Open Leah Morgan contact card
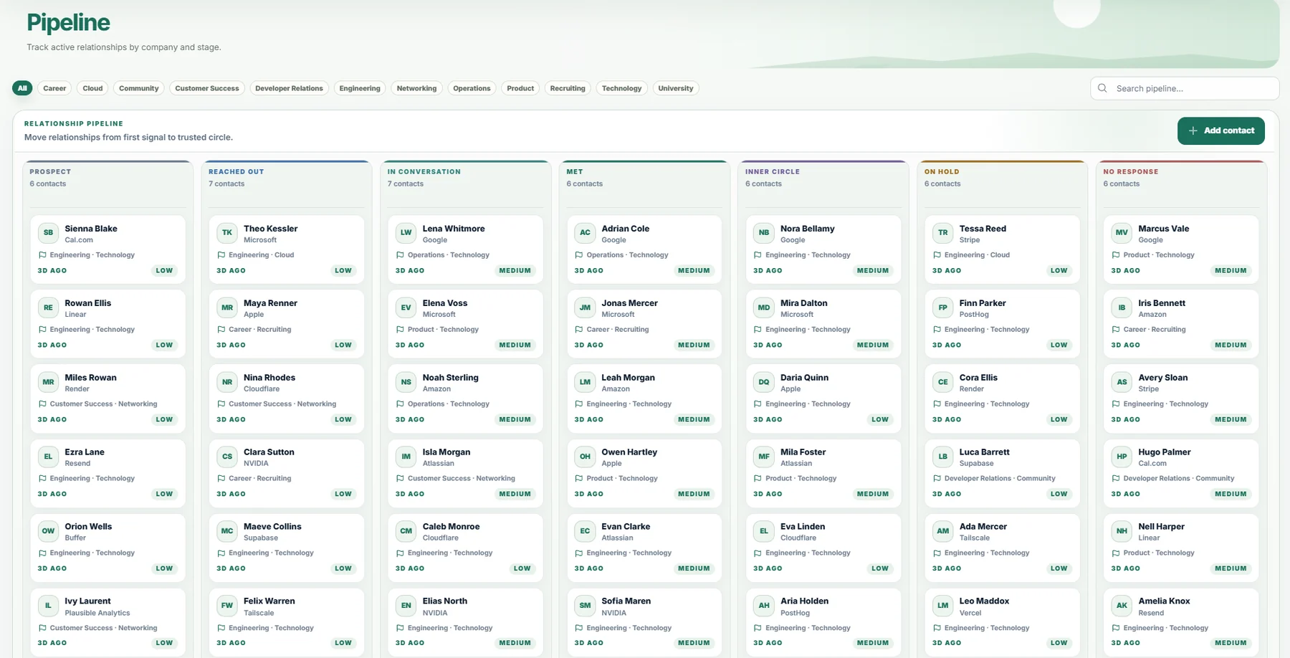Screen dimensions: 1290x658 click(x=644, y=399)
